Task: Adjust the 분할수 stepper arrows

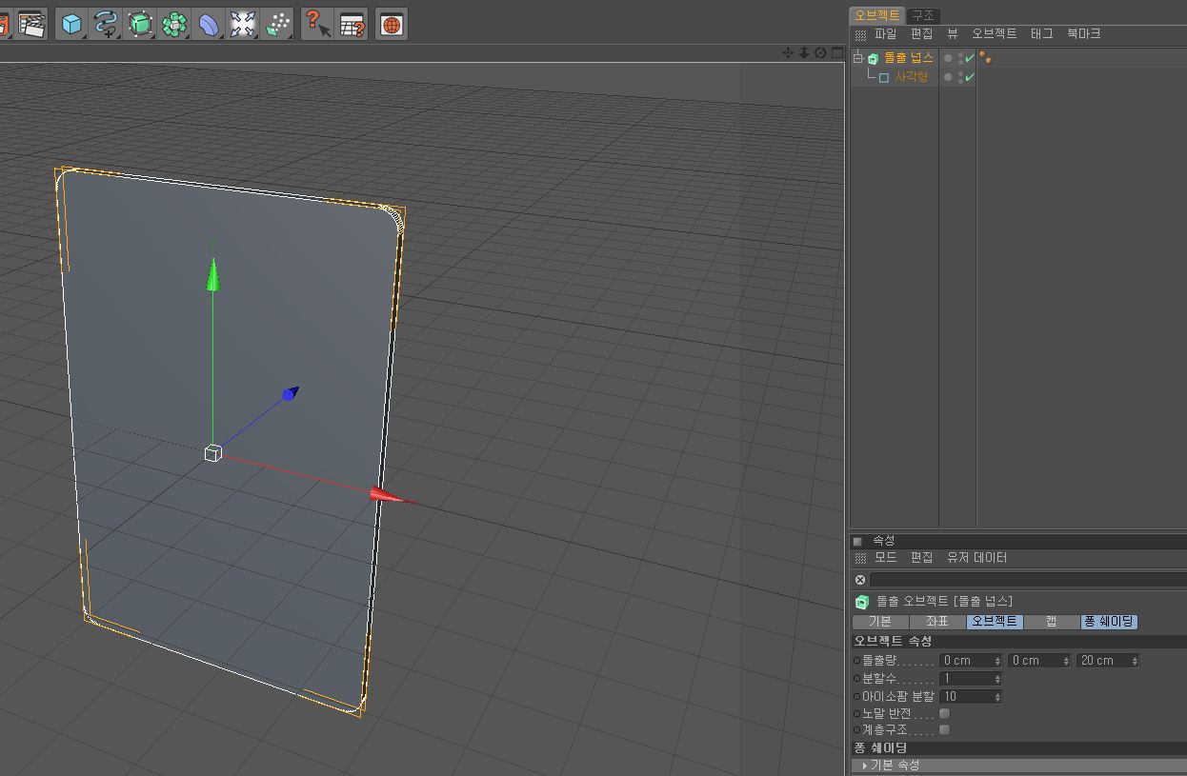Action: click(x=997, y=679)
